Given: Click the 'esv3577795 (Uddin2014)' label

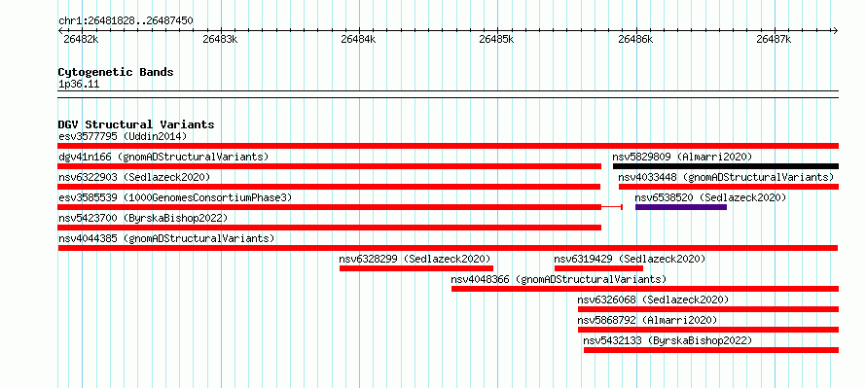Looking at the screenshot, I should [123, 136].
